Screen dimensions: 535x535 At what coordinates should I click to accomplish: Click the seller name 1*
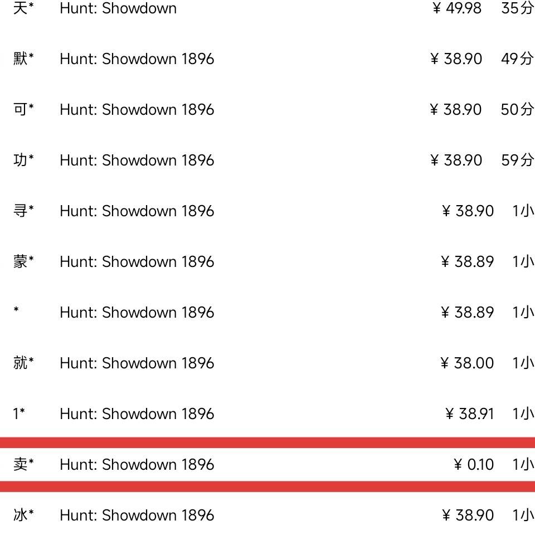click(19, 414)
